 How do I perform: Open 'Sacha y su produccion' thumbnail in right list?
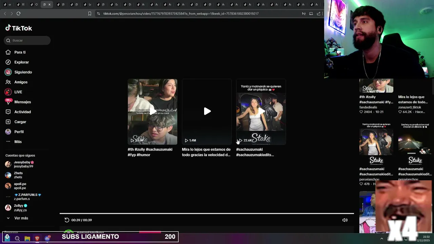point(415,144)
